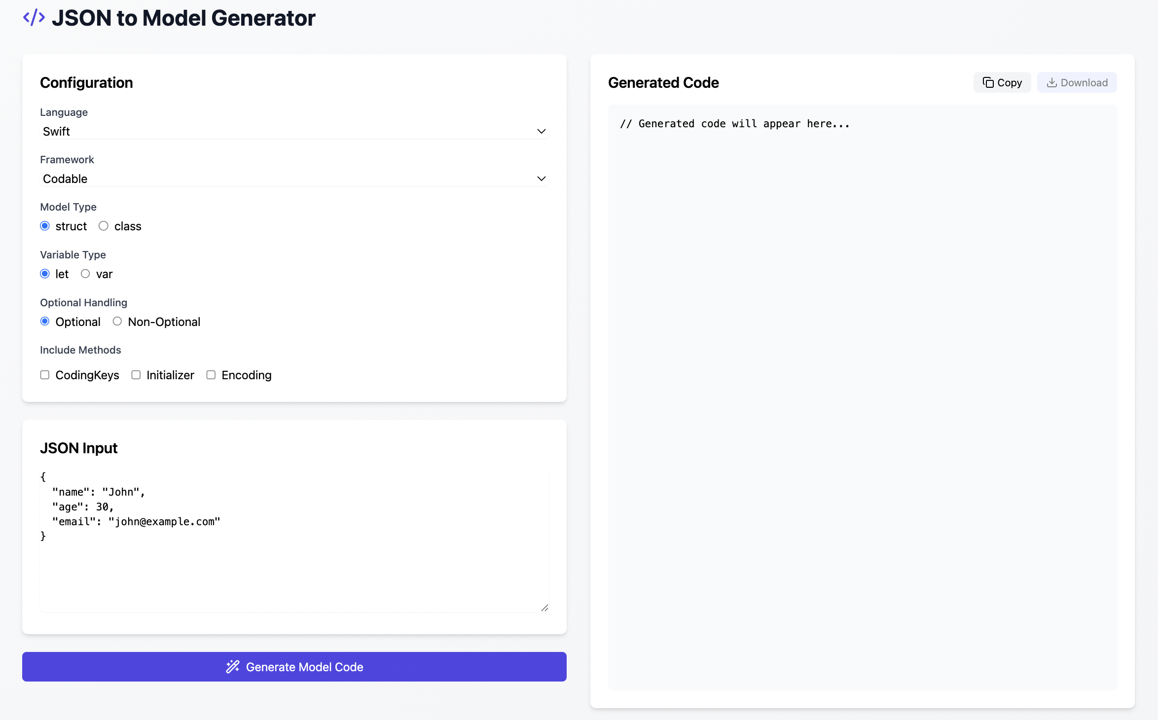Tick the Encoding checkbox
Image resolution: width=1158 pixels, height=720 pixels.
tap(211, 375)
